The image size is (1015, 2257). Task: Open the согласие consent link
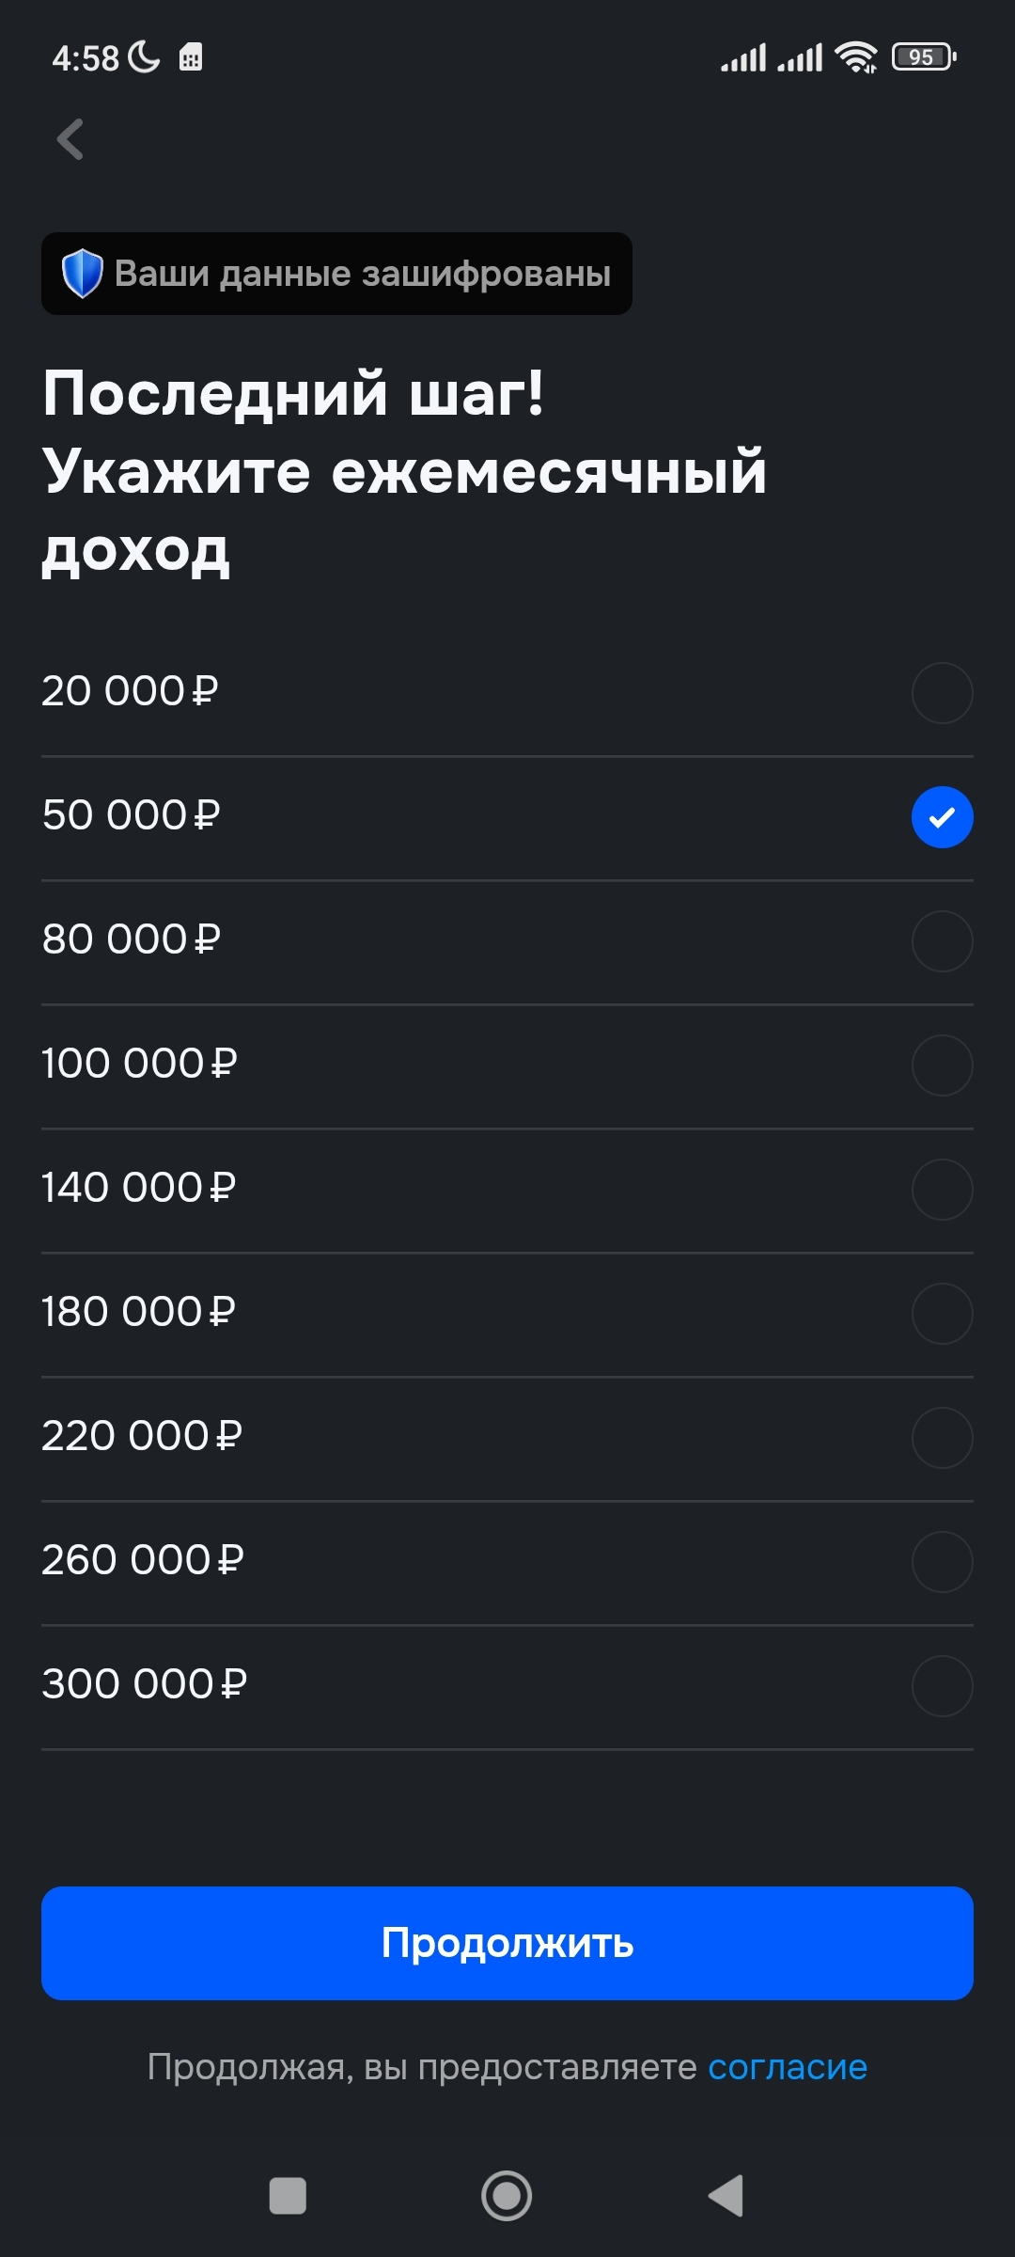[787, 2067]
